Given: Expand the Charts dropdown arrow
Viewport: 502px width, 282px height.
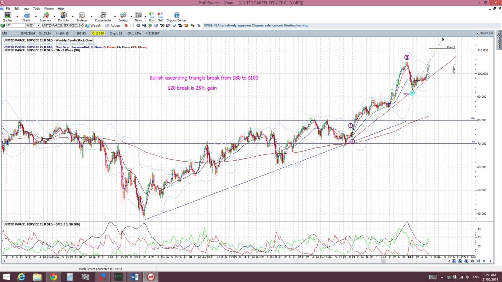Looking at the screenshot, I should coord(35,16).
